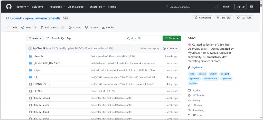The width and height of the screenshot is (263, 120).
Task: View the 16 Commits history
Action: click(x=170, y=48)
